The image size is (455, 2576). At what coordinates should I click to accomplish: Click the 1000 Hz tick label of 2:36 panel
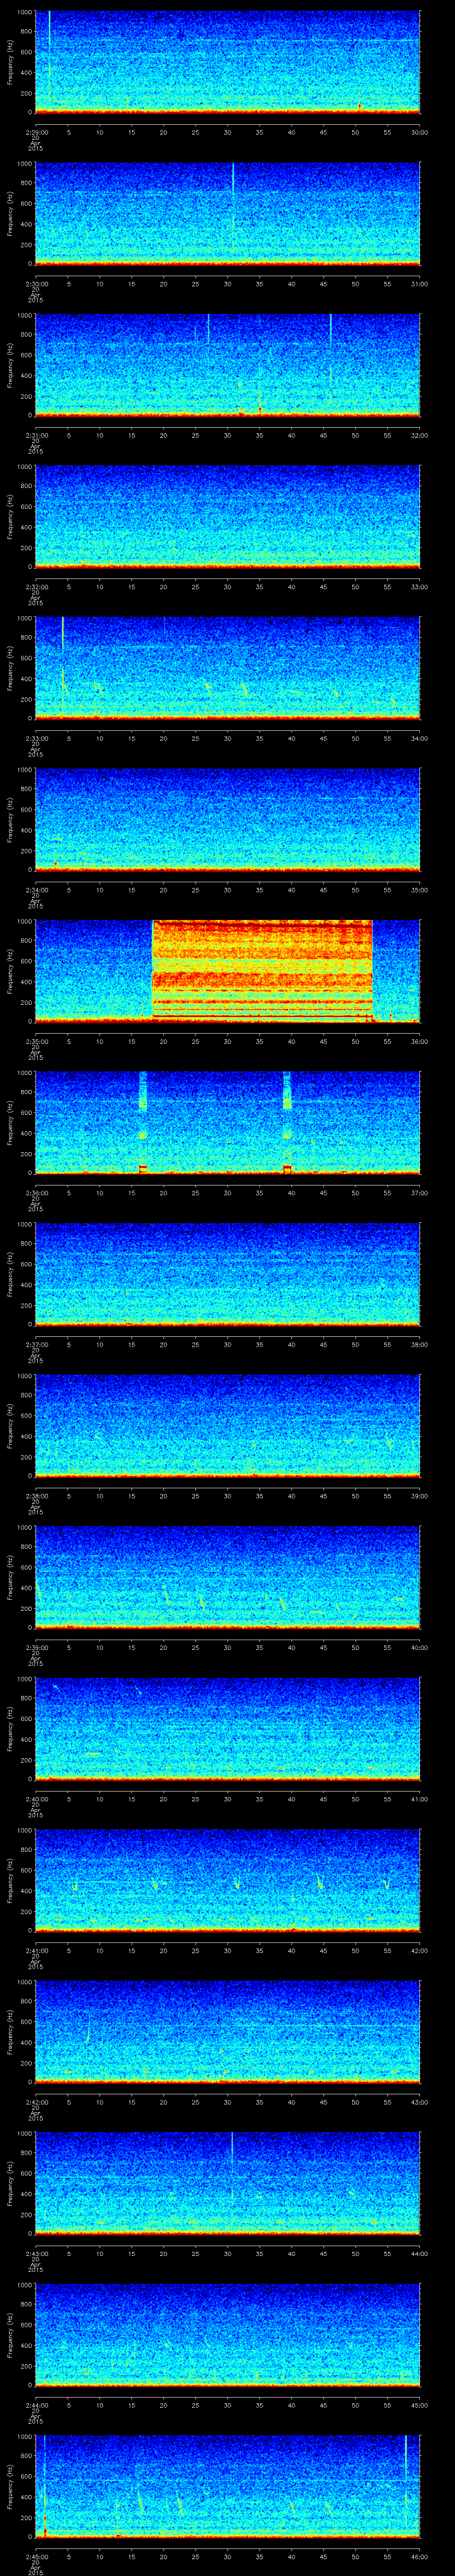click(24, 1074)
